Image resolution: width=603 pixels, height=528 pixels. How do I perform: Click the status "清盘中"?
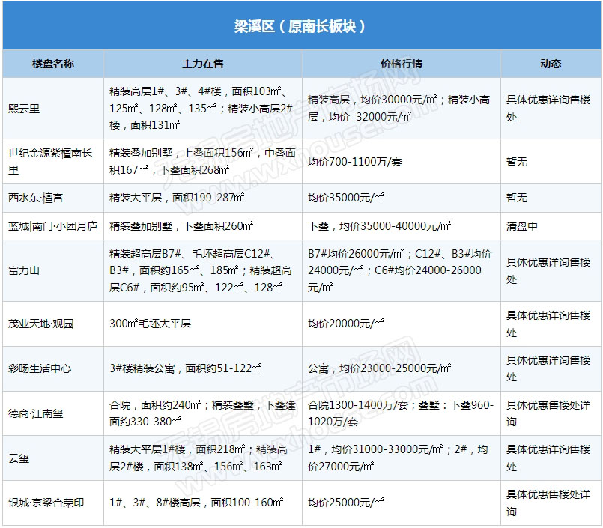point(522,226)
